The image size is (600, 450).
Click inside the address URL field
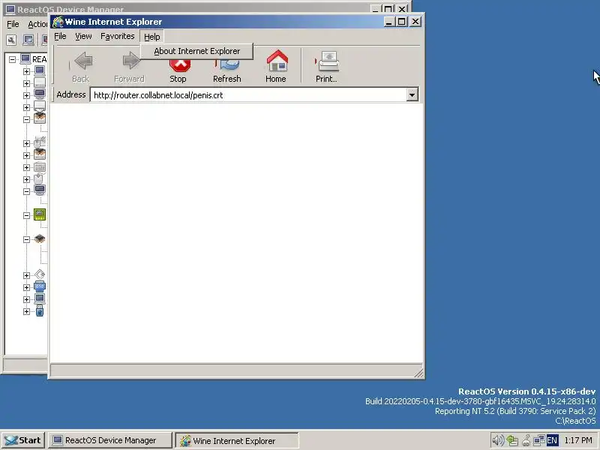[x=249, y=95]
